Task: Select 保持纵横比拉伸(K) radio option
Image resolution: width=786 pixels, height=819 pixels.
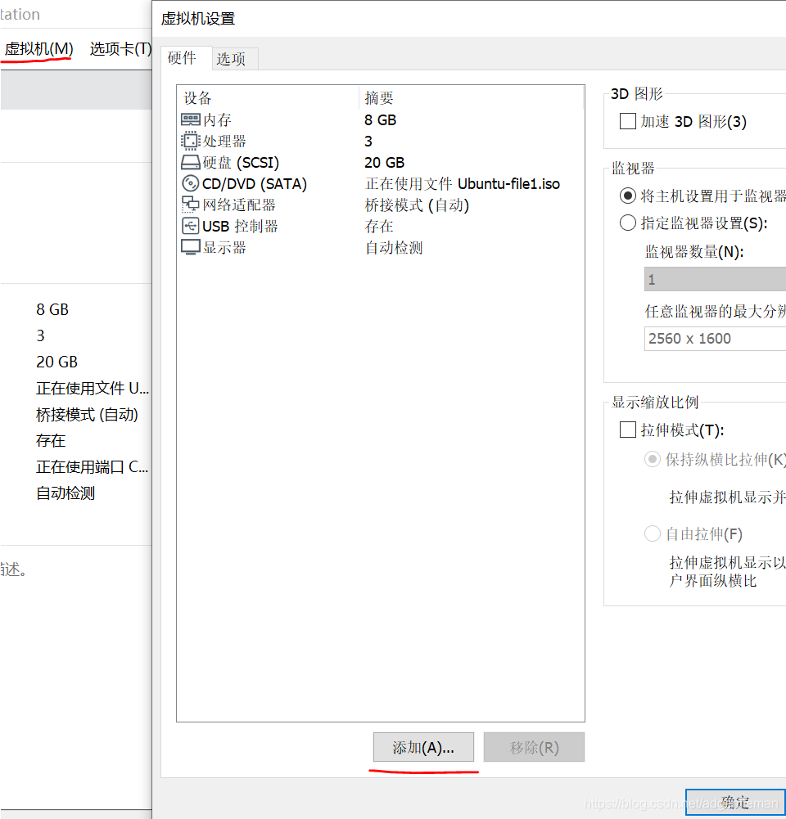Action: tap(653, 459)
